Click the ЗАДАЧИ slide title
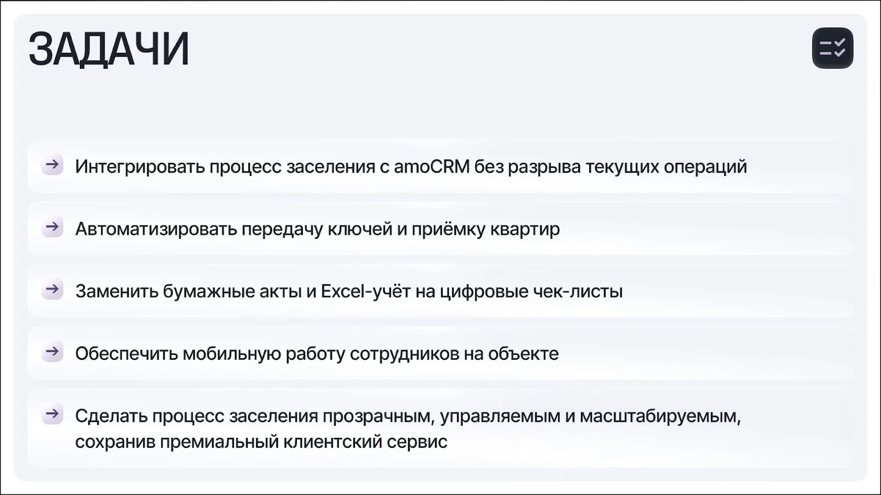The image size is (881, 495). point(109,50)
